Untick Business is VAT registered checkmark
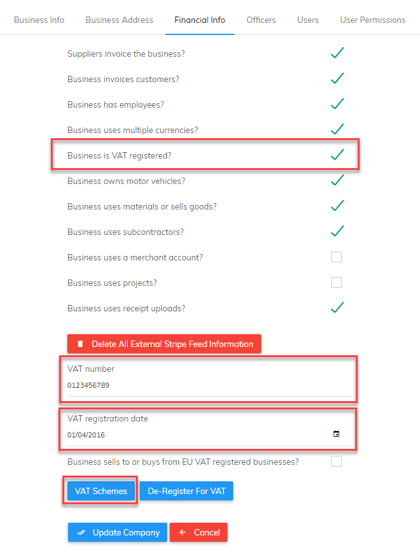 [337, 155]
